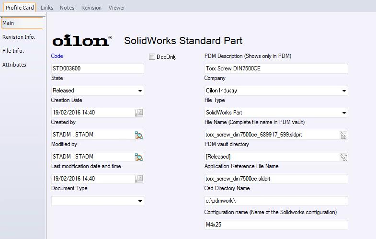Click the PDM Description (Shows only in PDM) label

248,56
